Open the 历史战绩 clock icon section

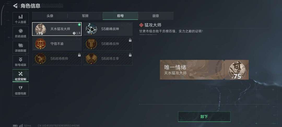pyautogui.click(x=21, y=33)
